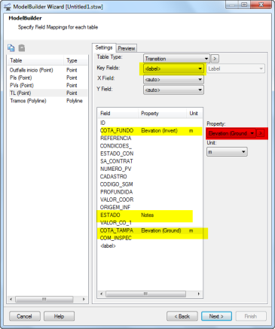Click table list scrollbar left arrow
Viewport: 275px width, 329px height.
[x=11, y=299]
